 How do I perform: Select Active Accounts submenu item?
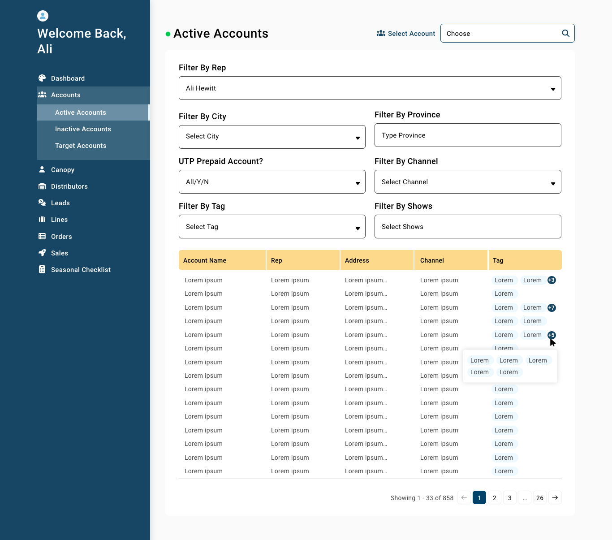94,112
